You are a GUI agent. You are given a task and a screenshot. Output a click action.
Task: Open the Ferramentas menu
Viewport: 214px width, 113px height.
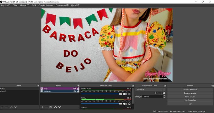coord(62,5)
